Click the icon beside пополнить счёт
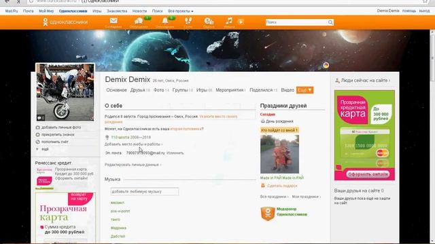The image size is (435, 244). pyautogui.click(x=38, y=142)
